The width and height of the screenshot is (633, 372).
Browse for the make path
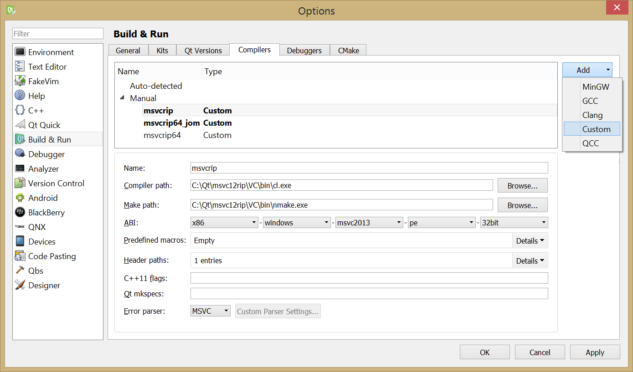[522, 205]
